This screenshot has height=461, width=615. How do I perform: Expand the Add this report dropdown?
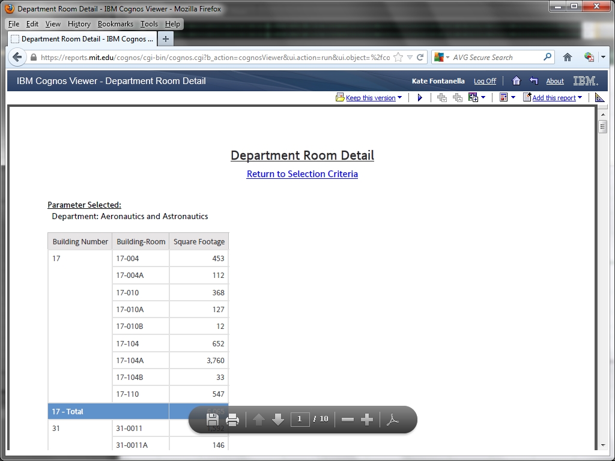[580, 98]
